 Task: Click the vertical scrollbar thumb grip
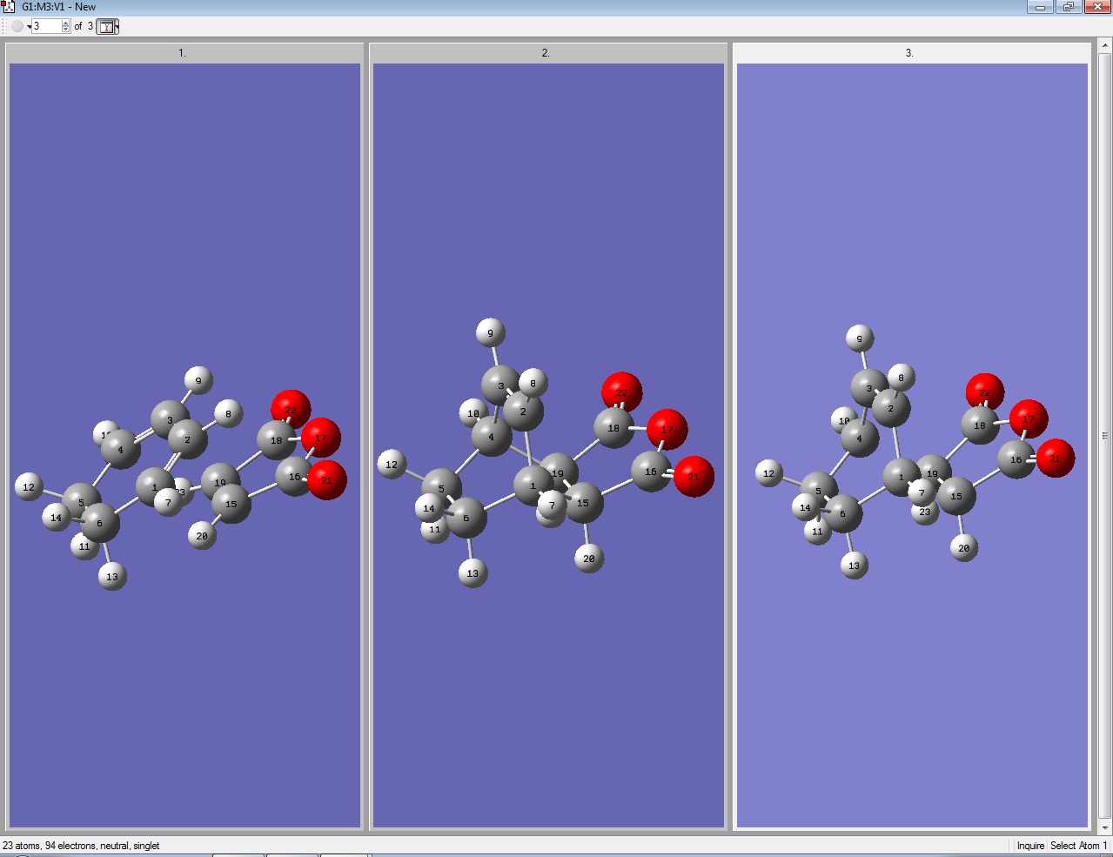pos(1105,436)
